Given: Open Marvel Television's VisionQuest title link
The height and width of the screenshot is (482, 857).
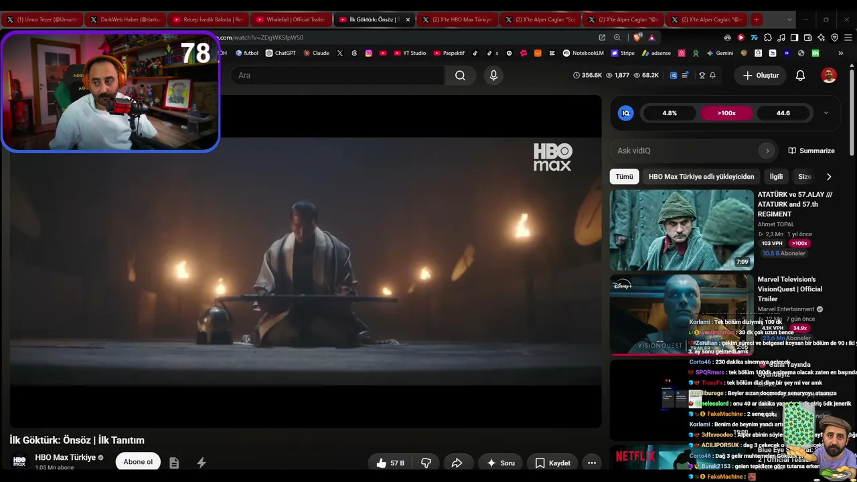Looking at the screenshot, I should coord(790,289).
